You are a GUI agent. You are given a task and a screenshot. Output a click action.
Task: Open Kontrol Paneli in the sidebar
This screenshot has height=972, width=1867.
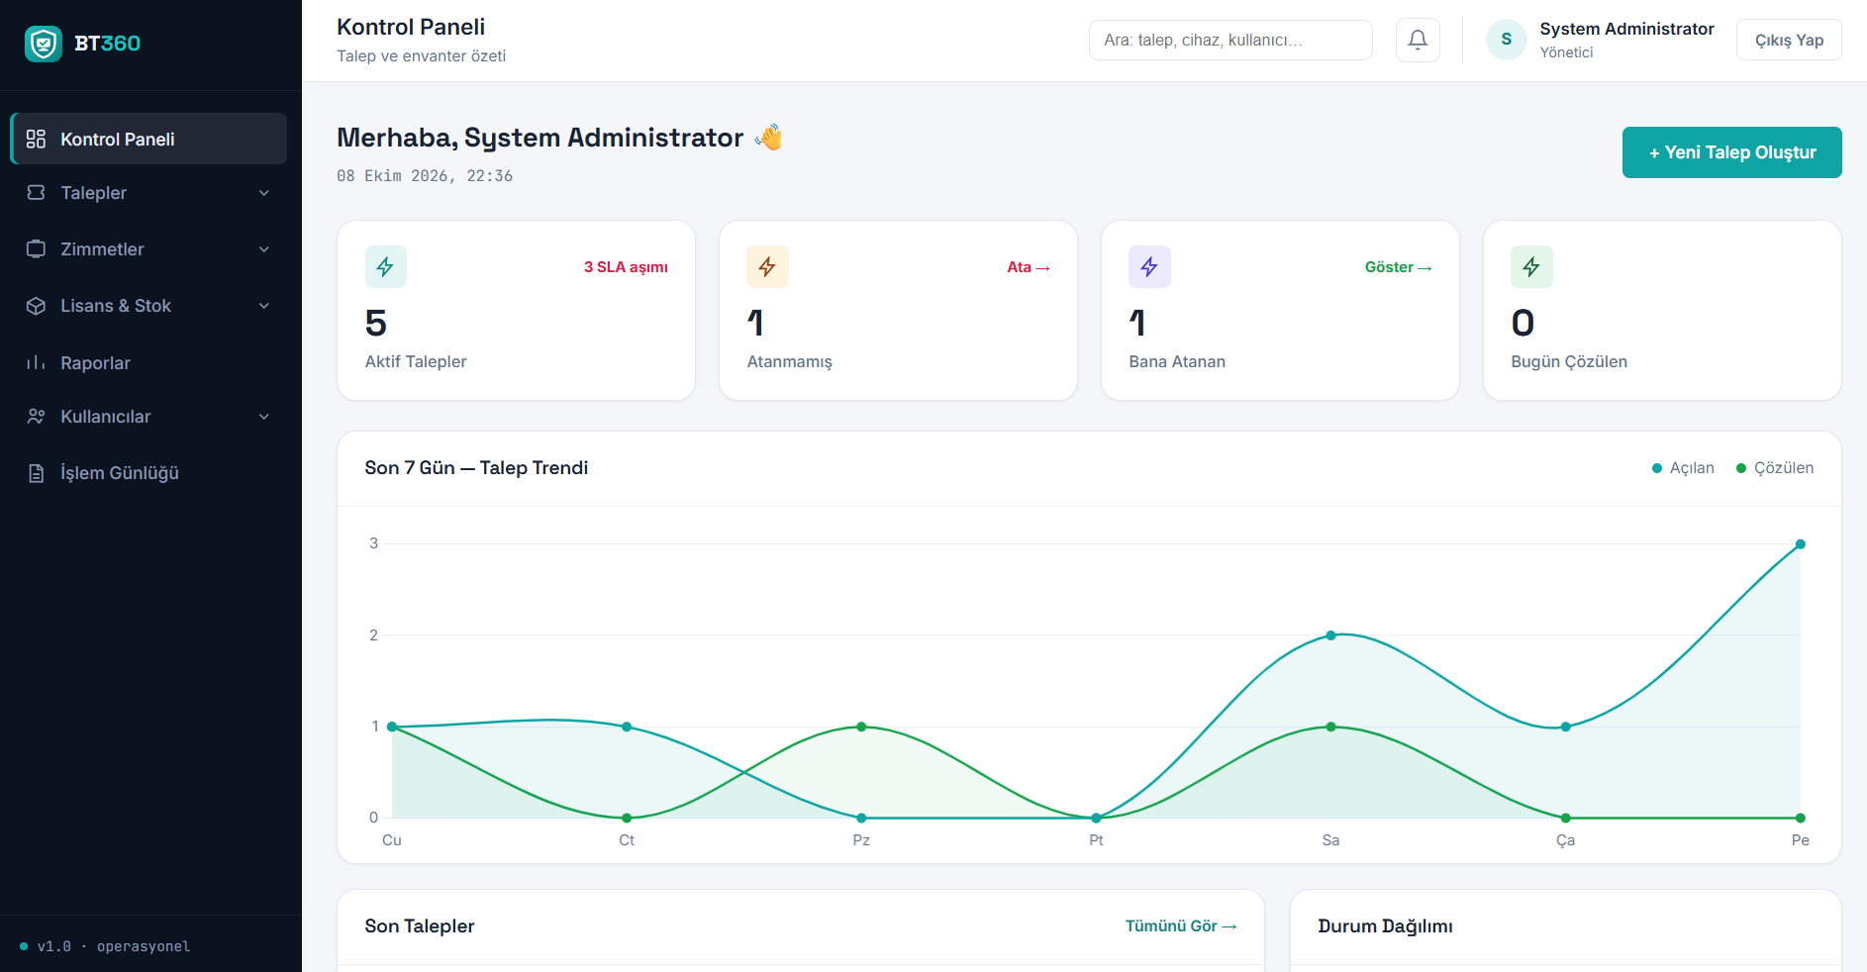(148, 139)
